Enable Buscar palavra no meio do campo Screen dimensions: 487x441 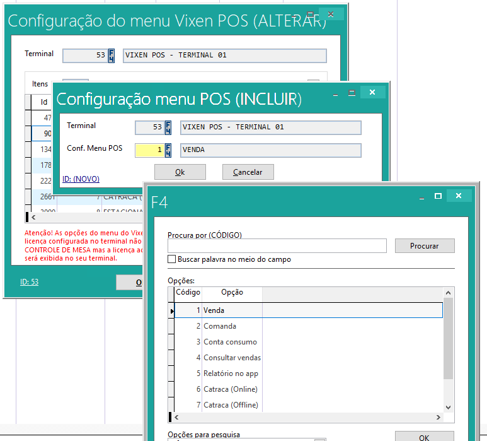click(x=172, y=259)
